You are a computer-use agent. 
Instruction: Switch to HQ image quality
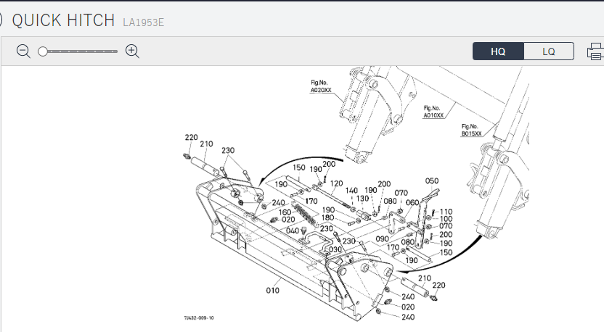[x=498, y=51]
